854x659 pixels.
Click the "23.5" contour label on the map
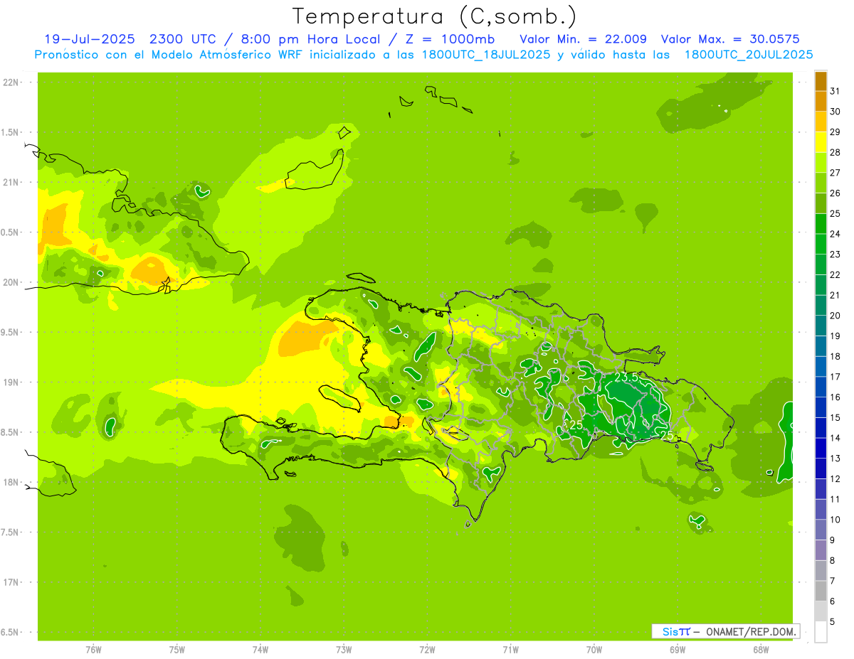point(626,377)
